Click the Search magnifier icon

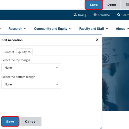click(x=119, y=15)
